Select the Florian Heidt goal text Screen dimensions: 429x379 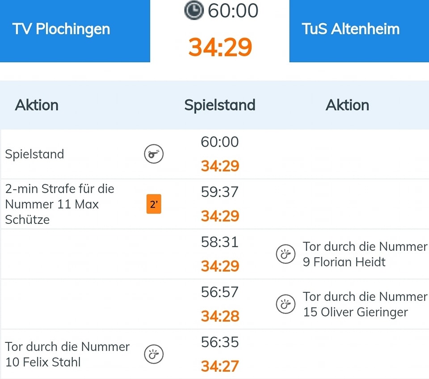pos(365,254)
